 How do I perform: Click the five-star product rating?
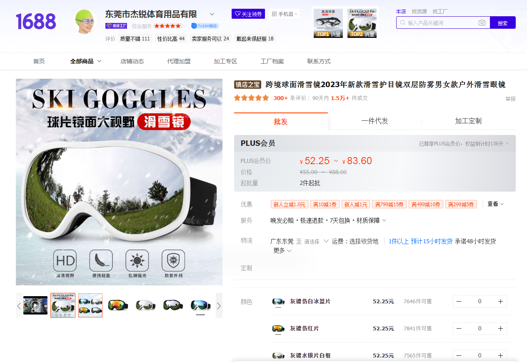[252, 98]
